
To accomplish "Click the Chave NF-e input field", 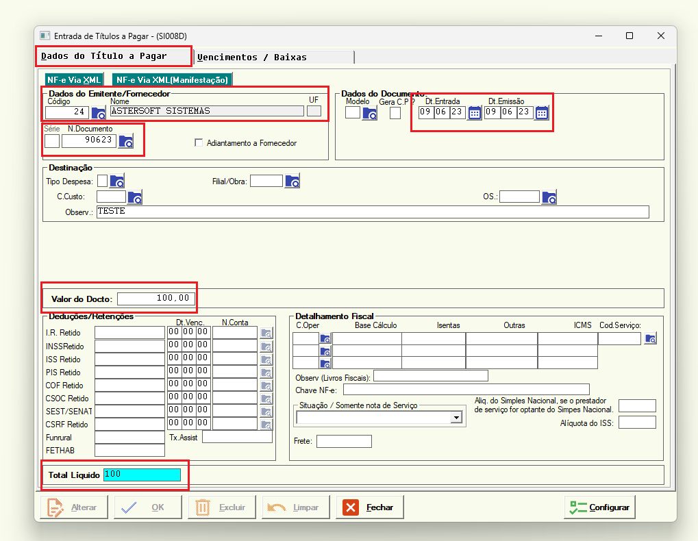I will pos(466,390).
